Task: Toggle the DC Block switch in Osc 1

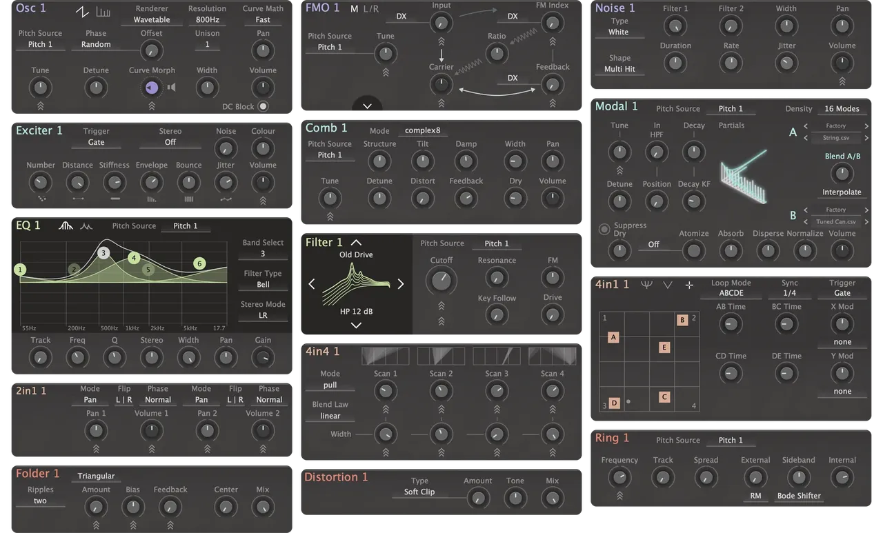Action: tap(263, 107)
